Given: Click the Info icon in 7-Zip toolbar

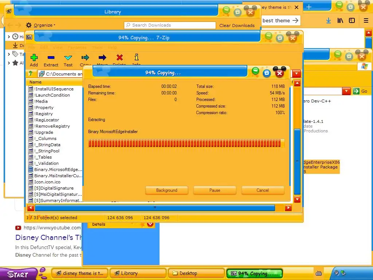Looking at the screenshot, I should (x=136, y=57).
